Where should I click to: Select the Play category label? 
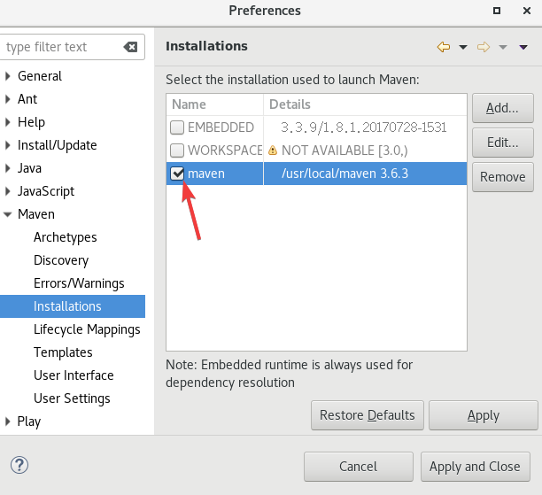coord(29,422)
